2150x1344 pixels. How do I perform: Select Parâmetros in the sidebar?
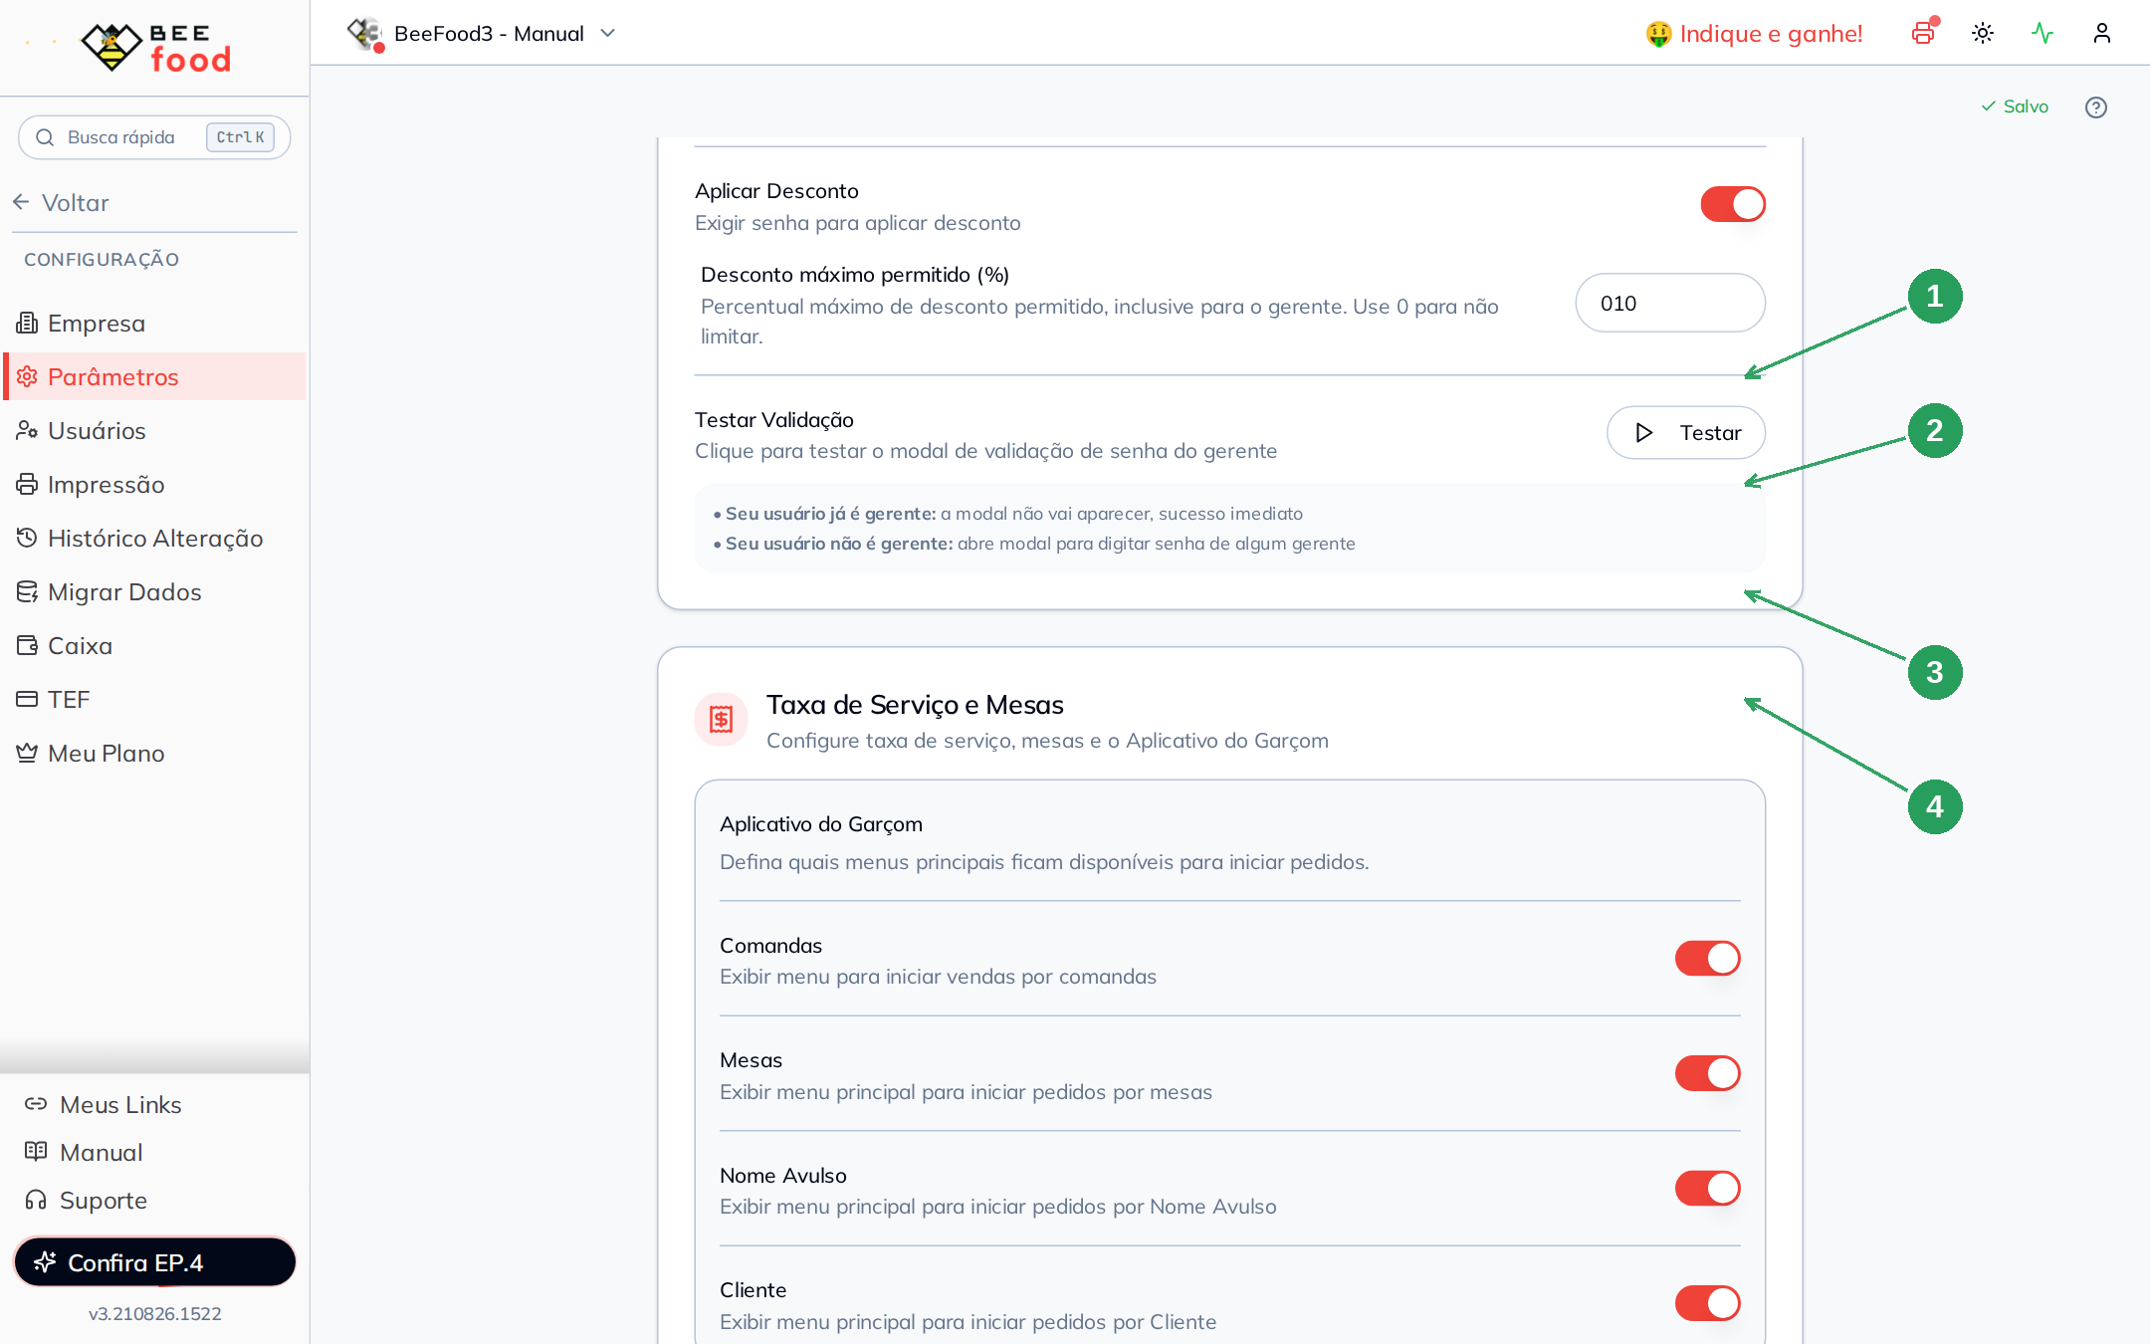click(x=154, y=376)
